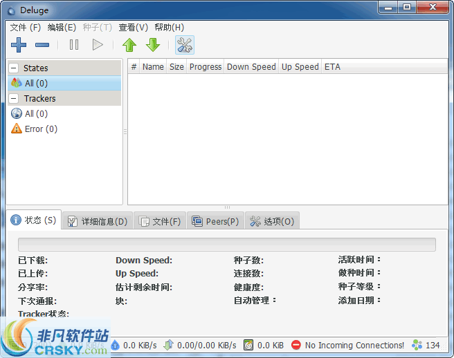Click the Pause torrent toolbar icon
Viewport: 454px width, 358px height.
[74, 45]
